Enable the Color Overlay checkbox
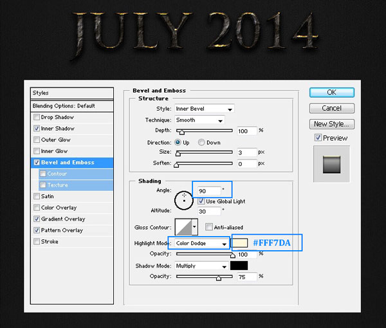 point(37,208)
